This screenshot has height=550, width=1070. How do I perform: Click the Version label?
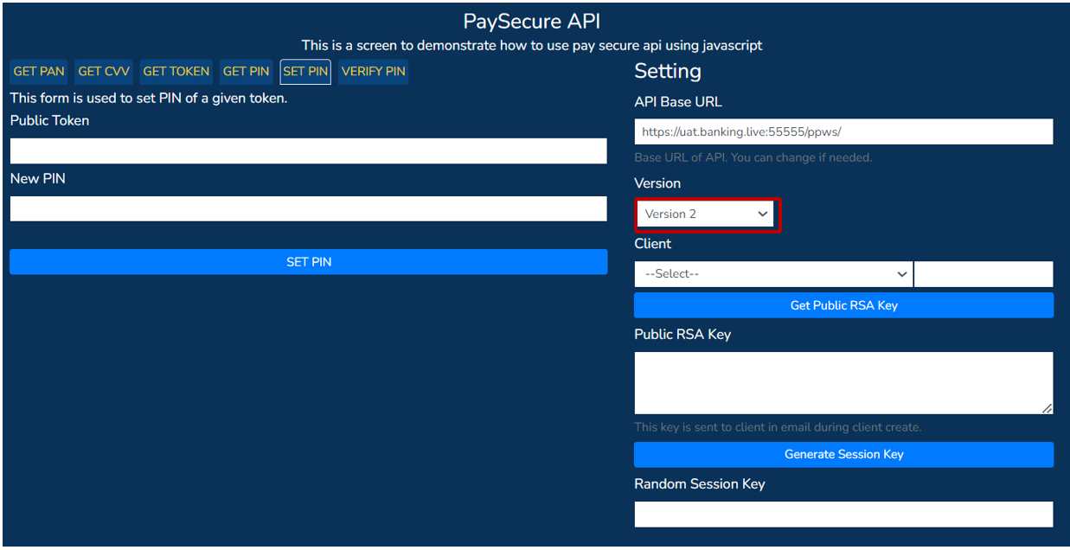(657, 183)
